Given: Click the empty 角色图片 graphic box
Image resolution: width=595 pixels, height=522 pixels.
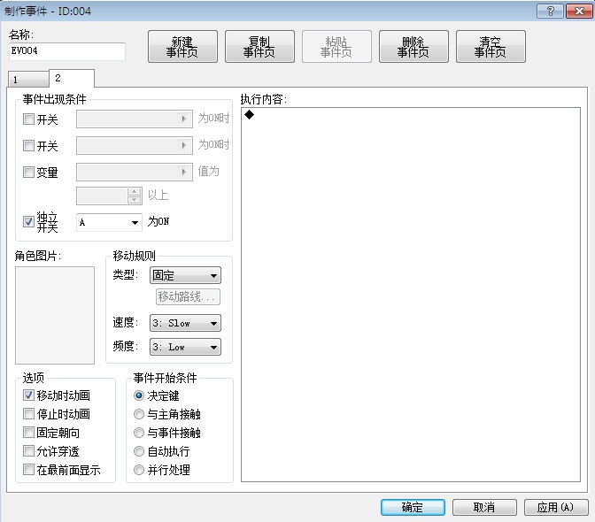Looking at the screenshot, I should [55, 315].
